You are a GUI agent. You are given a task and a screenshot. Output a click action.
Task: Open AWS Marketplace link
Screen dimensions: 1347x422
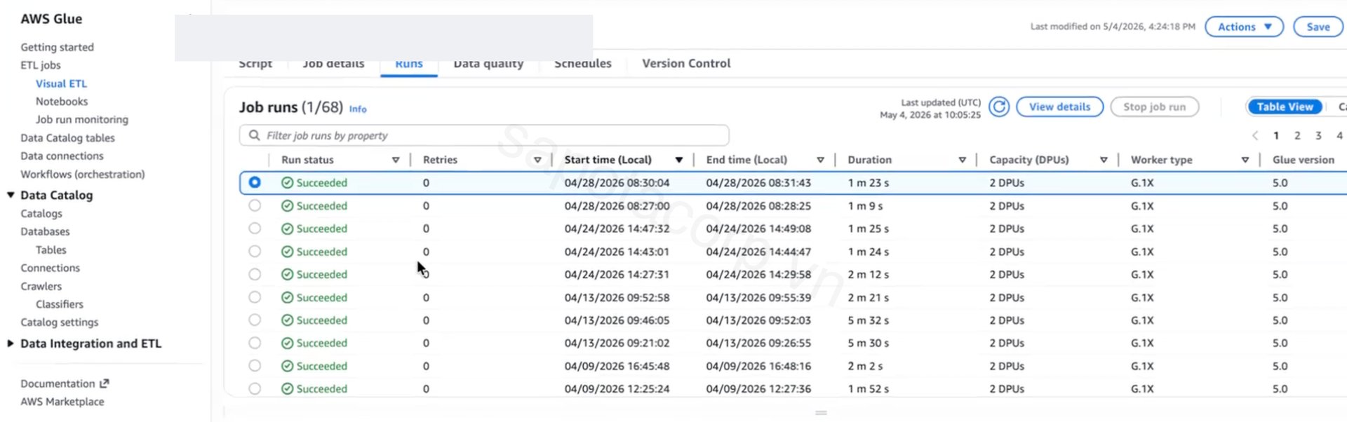click(62, 402)
